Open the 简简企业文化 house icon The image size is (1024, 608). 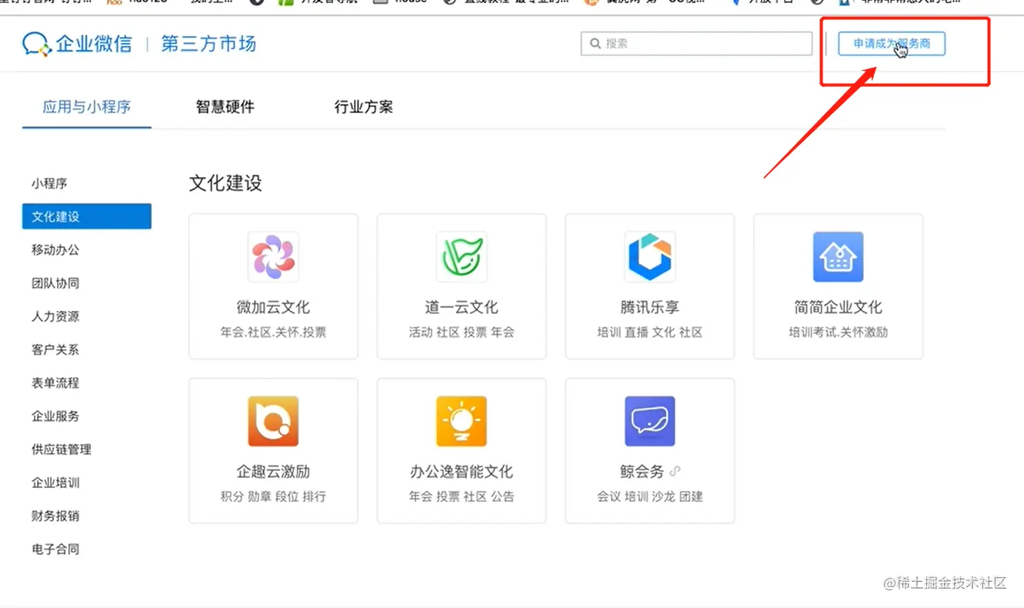click(x=839, y=257)
